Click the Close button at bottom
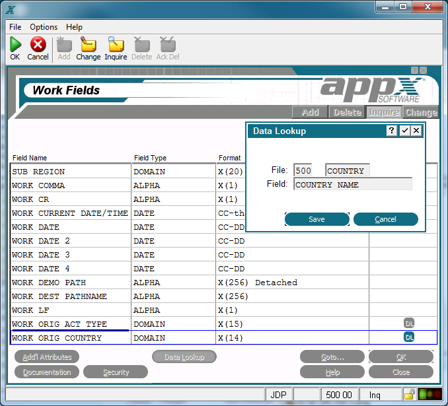Image resolution: width=448 pixels, height=406 pixels. point(401,372)
